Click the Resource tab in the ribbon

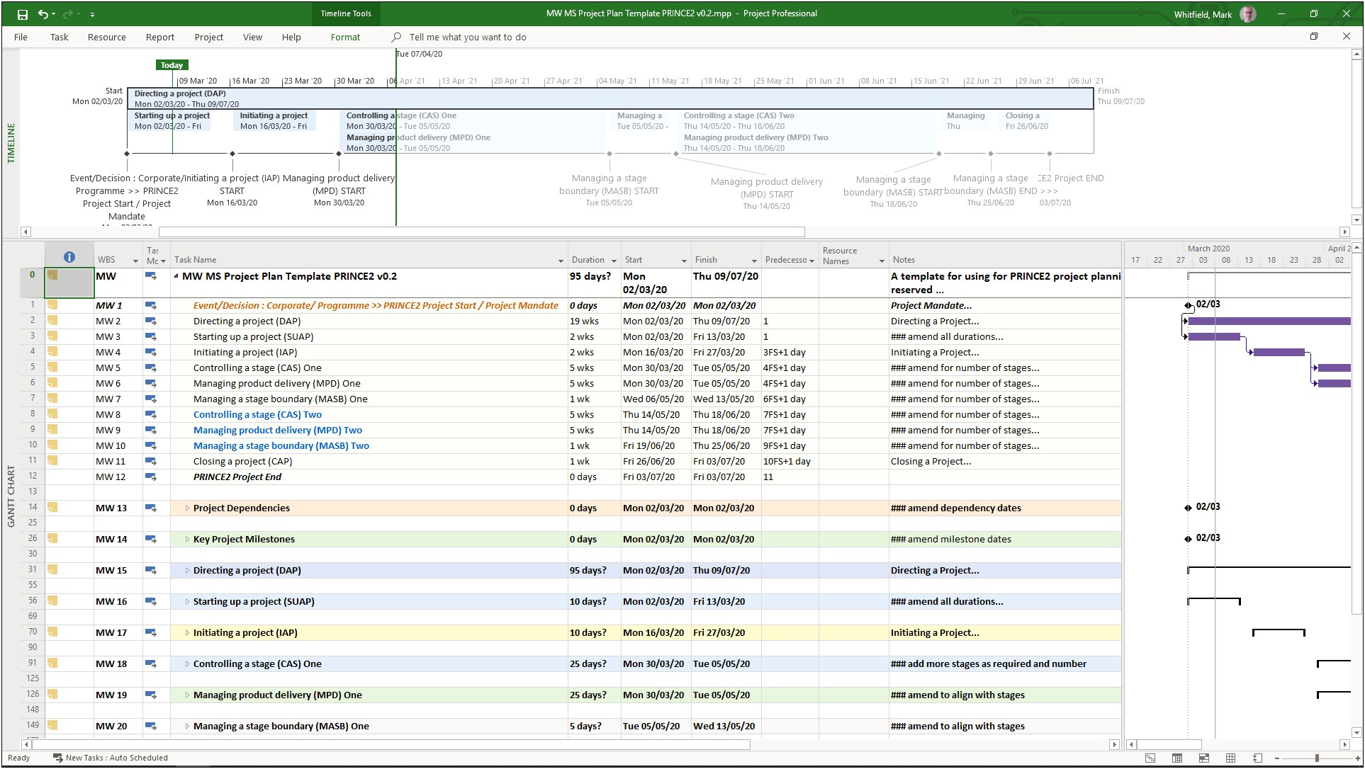click(x=106, y=37)
